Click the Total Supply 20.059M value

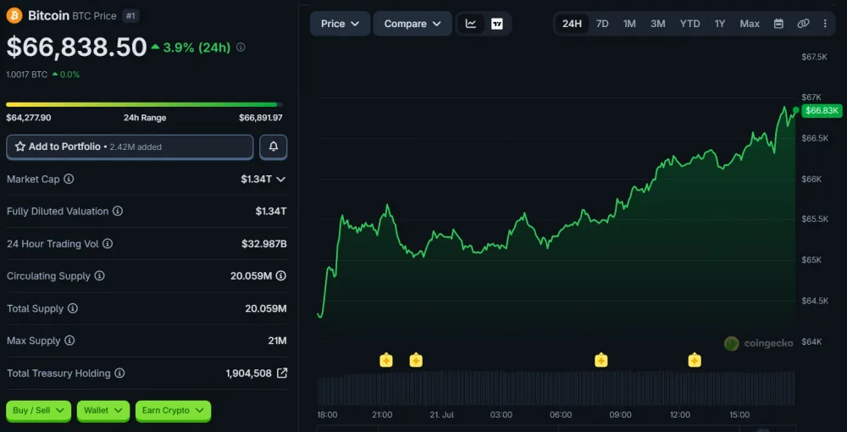[266, 308]
